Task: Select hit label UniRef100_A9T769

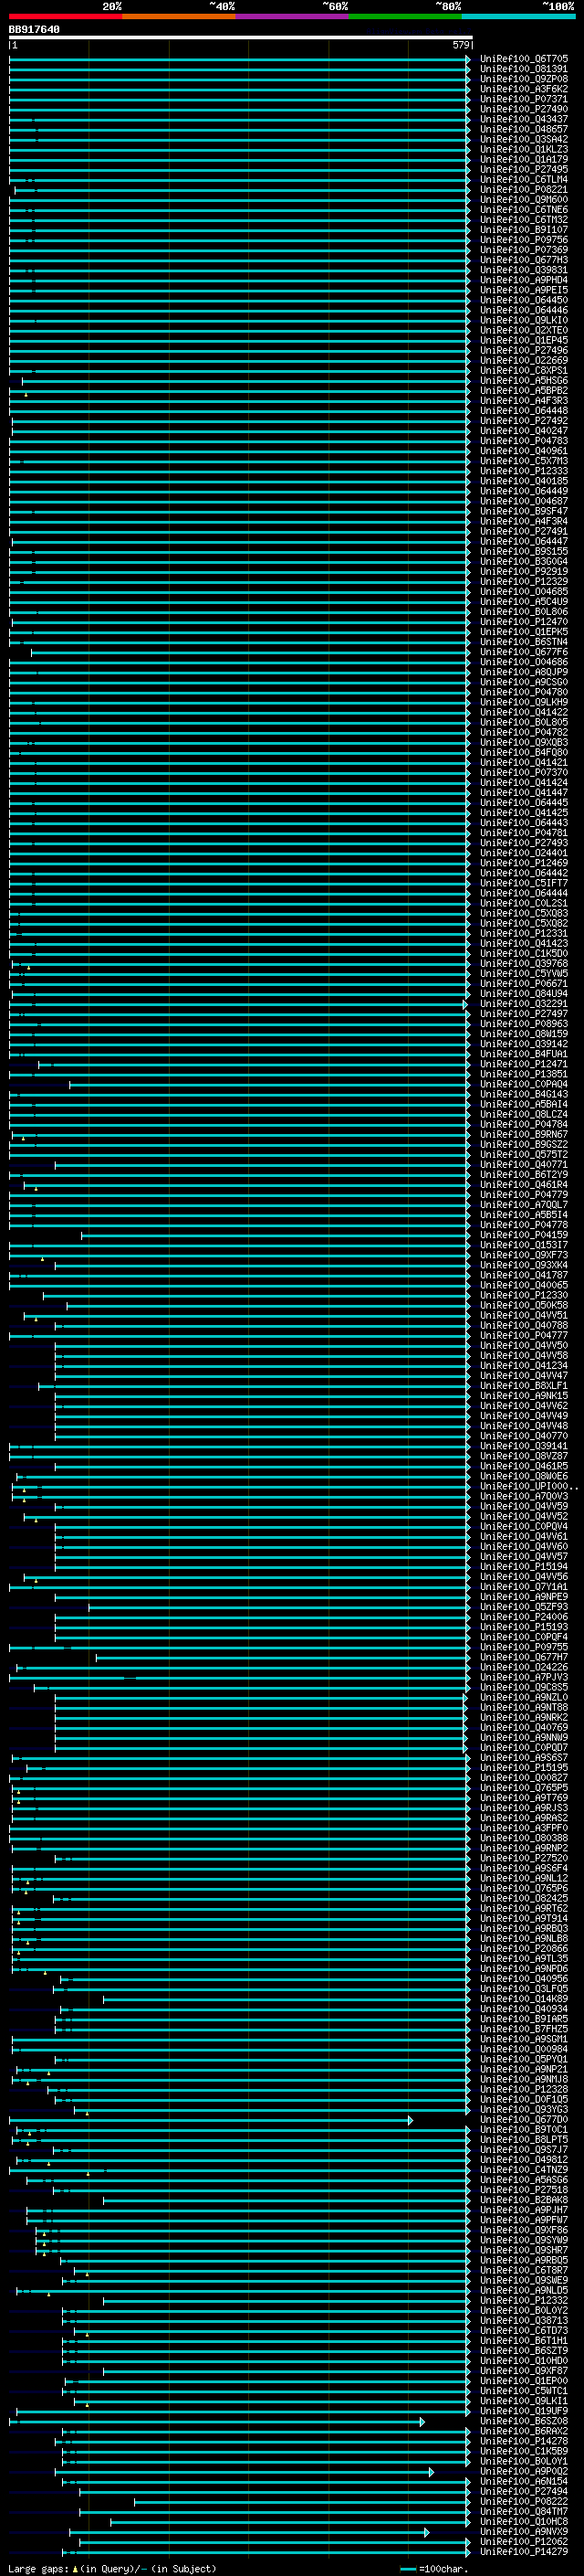Action: pos(523,1798)
